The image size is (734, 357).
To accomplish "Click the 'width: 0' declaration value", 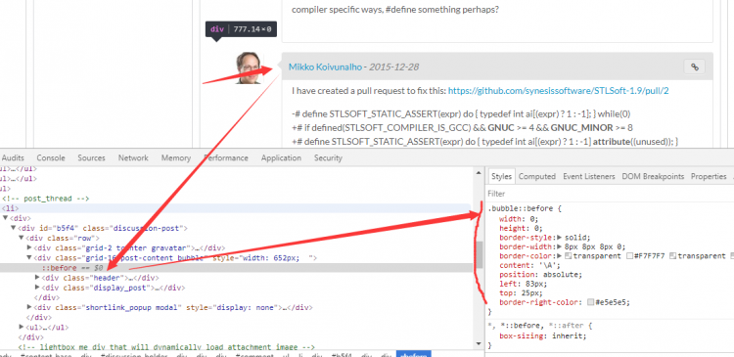I will coord(533,218).
